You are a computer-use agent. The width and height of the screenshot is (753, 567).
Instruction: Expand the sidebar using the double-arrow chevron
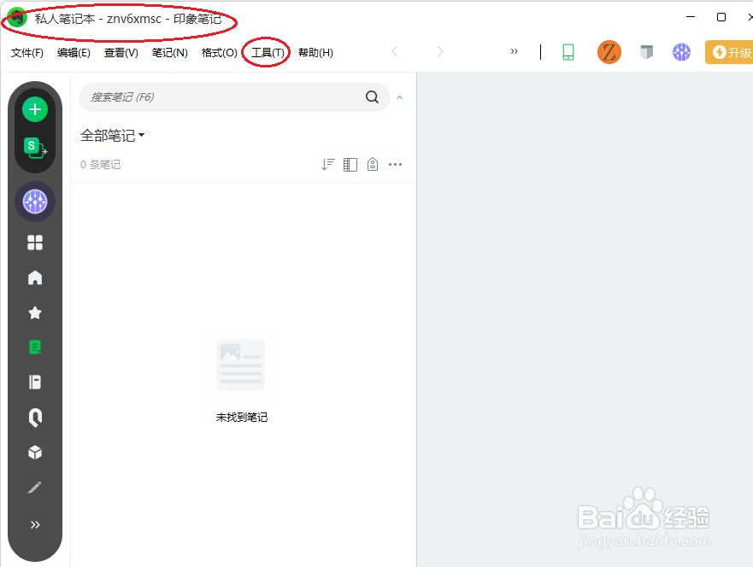(34, 524)
